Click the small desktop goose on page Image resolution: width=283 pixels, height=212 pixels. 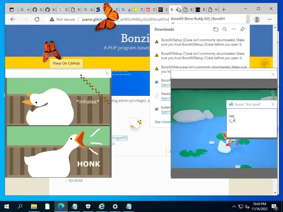[x=135, y=123]
